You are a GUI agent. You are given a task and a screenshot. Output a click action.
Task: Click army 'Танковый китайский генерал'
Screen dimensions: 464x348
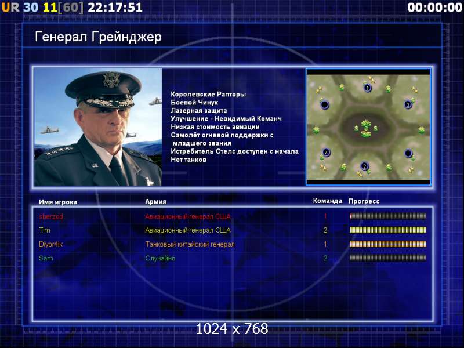pos(190,244)
